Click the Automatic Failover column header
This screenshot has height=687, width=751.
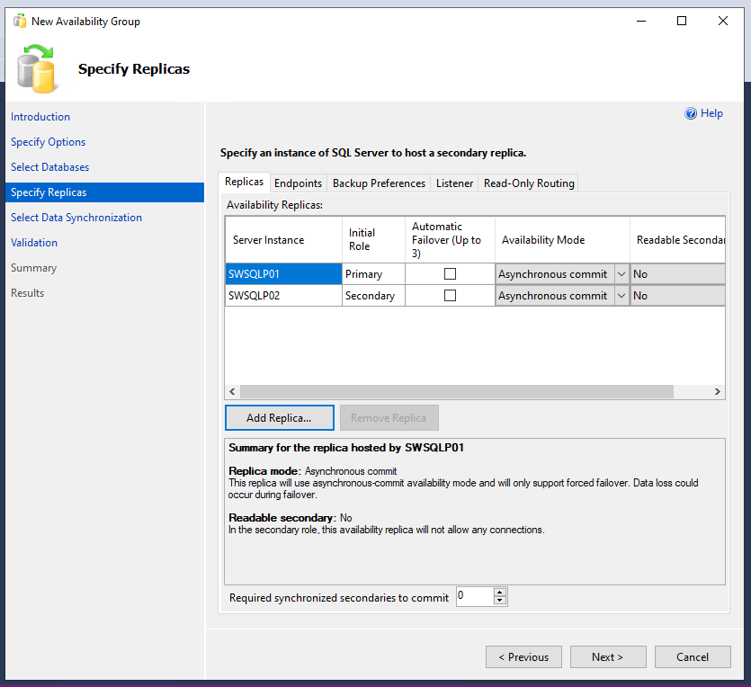click(x=450, y=240)
